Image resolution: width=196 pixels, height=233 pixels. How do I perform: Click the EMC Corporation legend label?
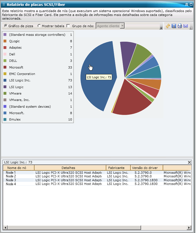(22, 74)
